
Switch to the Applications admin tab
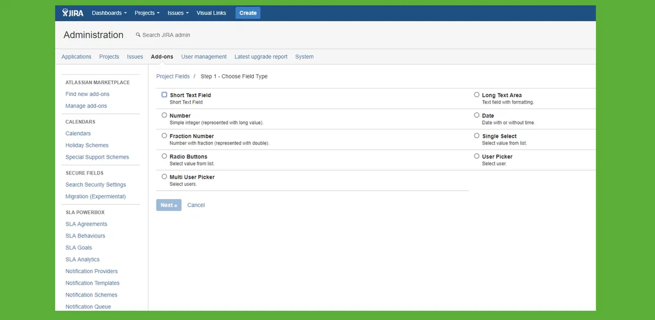[x=76, y=57]
